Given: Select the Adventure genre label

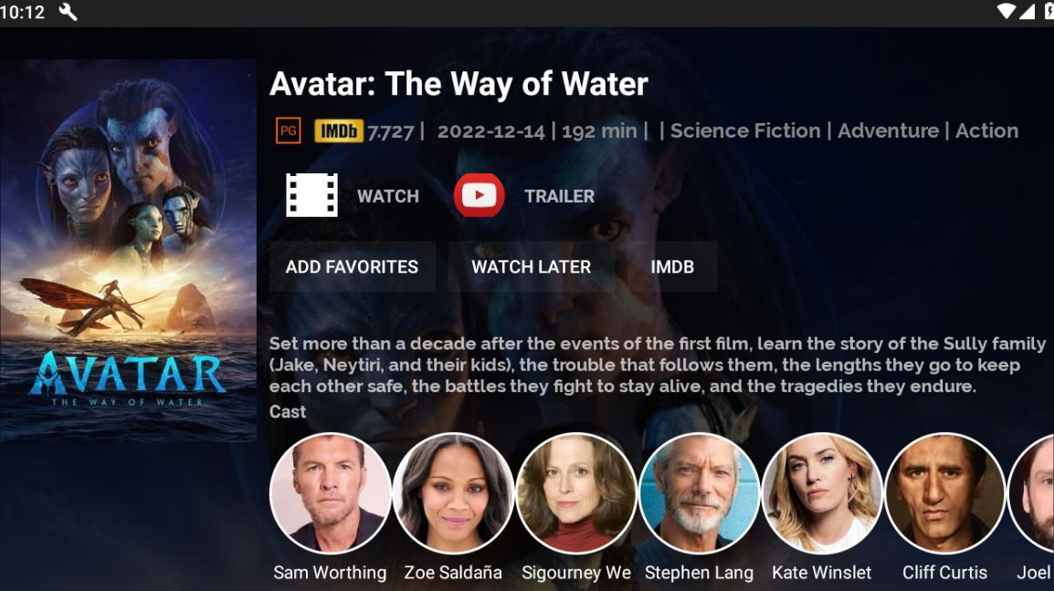Looking at the screenshot, I should (x=888, y=130).
